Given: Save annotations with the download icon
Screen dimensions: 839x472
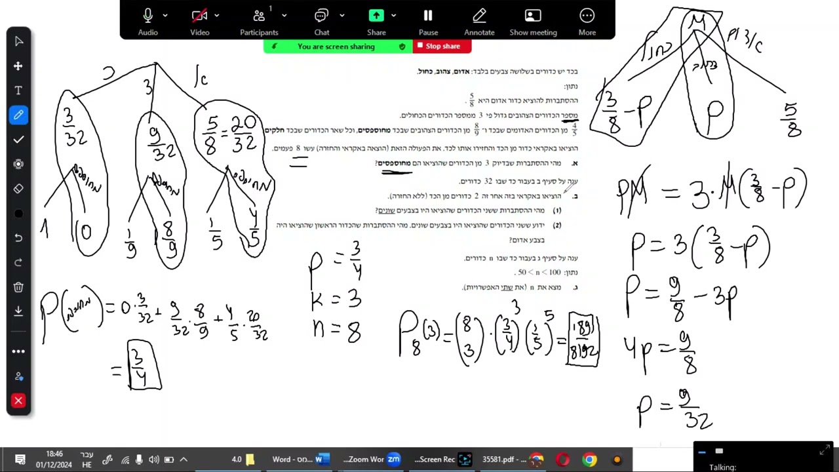Looking at the screenshot, I should pos(18,311).
